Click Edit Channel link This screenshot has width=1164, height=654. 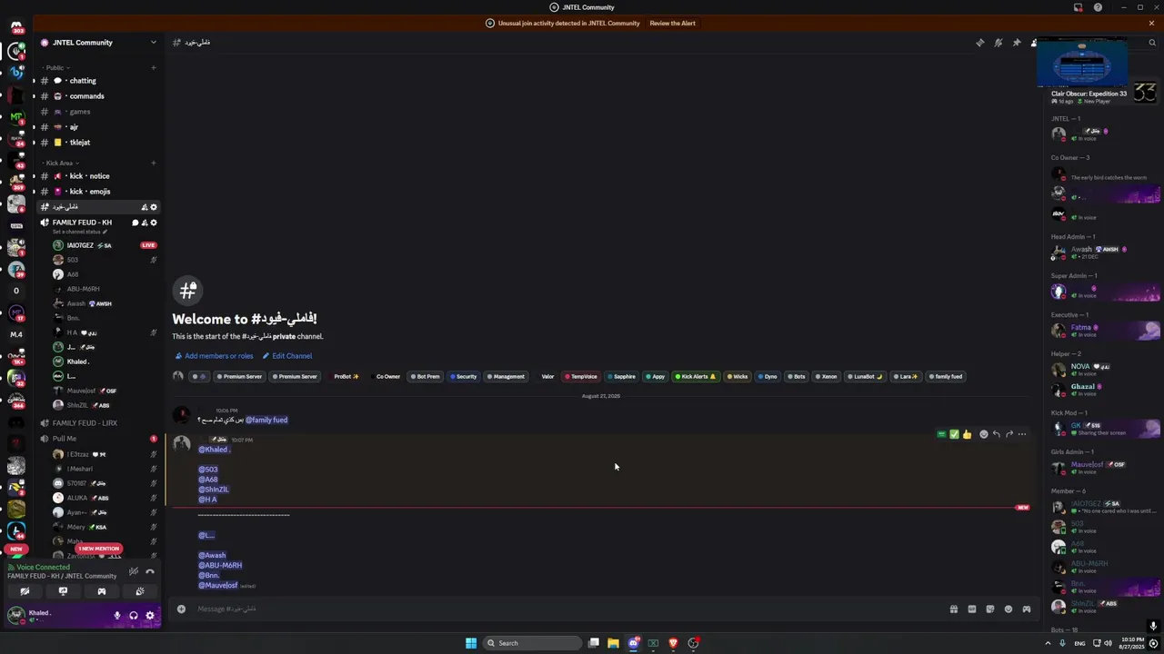pyautogui.click(x=287, y=356)
